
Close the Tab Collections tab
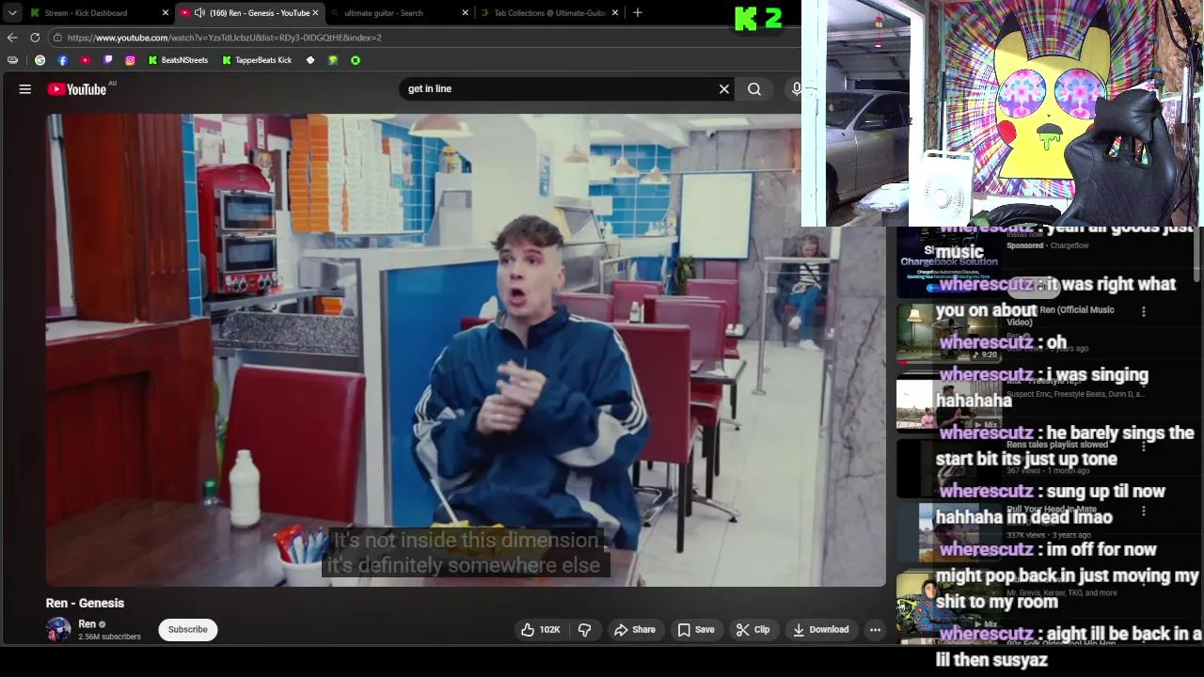[615, 13]
